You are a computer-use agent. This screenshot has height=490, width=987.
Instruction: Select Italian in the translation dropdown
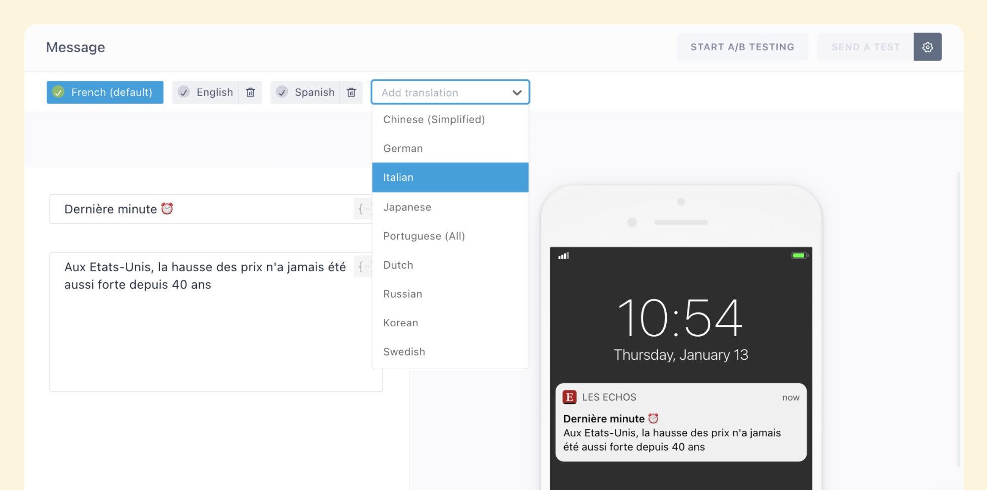450,177
